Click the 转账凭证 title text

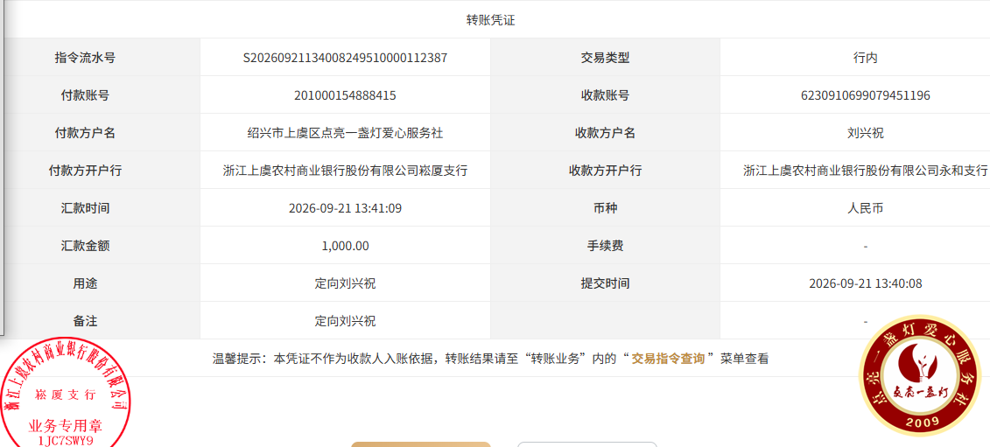point(490,20)
